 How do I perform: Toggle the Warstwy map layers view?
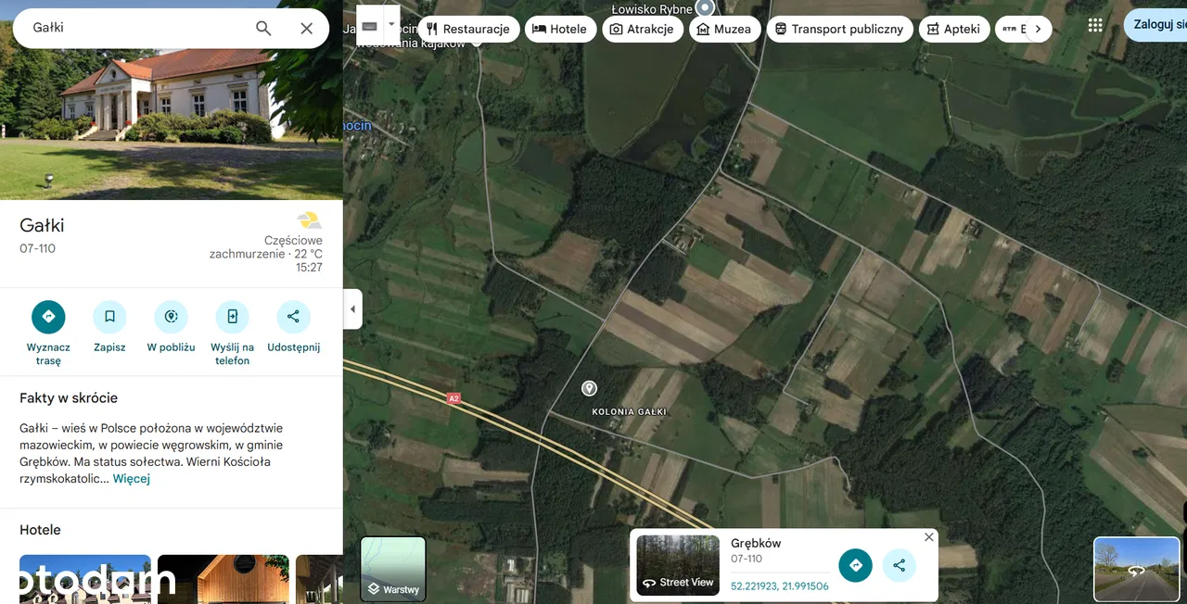pyautogui.click(x=393, y=569)
